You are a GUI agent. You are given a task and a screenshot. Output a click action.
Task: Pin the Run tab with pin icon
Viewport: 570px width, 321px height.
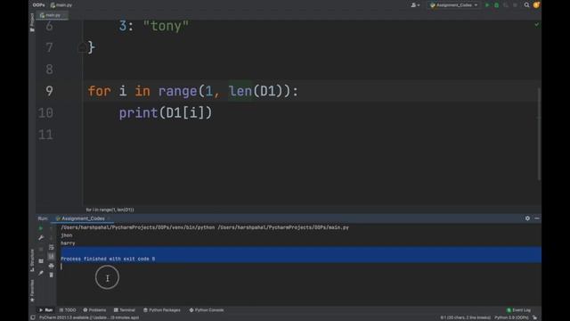41,273
